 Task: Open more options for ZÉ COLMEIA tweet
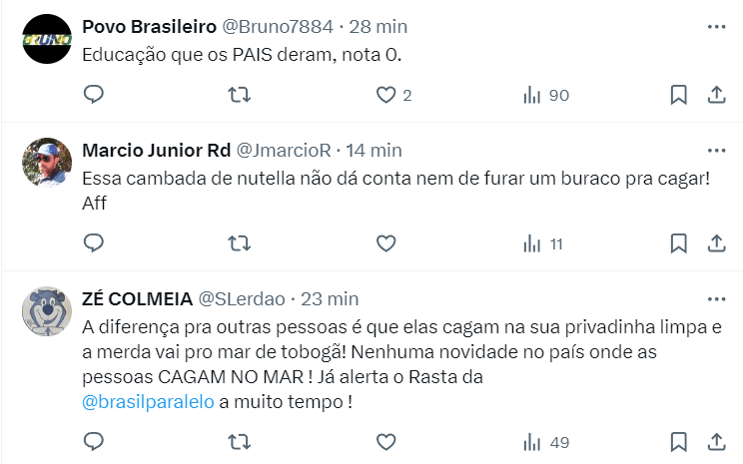715,298
